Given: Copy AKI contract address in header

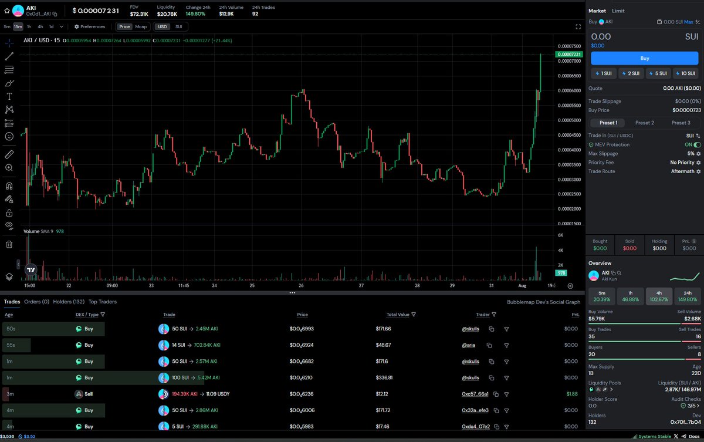Looking at the screenshot, I should tap(55, 14).
